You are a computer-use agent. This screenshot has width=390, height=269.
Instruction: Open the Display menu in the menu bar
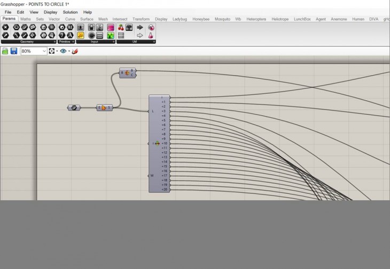50,12
